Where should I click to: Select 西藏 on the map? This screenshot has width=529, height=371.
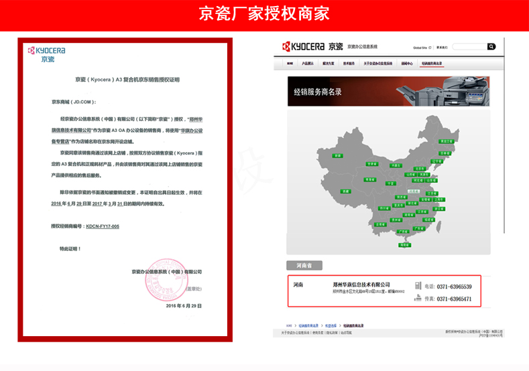(345, 192)
